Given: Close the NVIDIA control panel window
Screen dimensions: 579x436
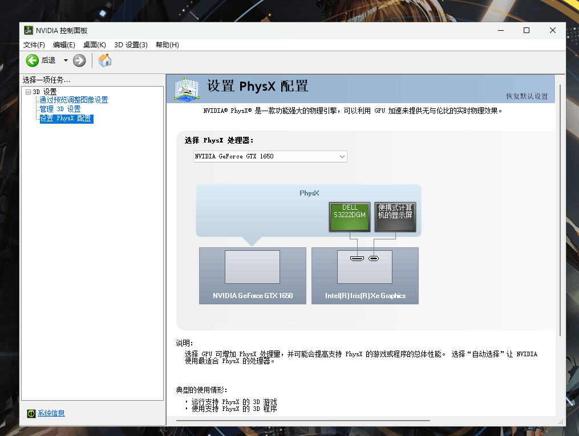Looking at the screenshot, I should click(552, 31).
